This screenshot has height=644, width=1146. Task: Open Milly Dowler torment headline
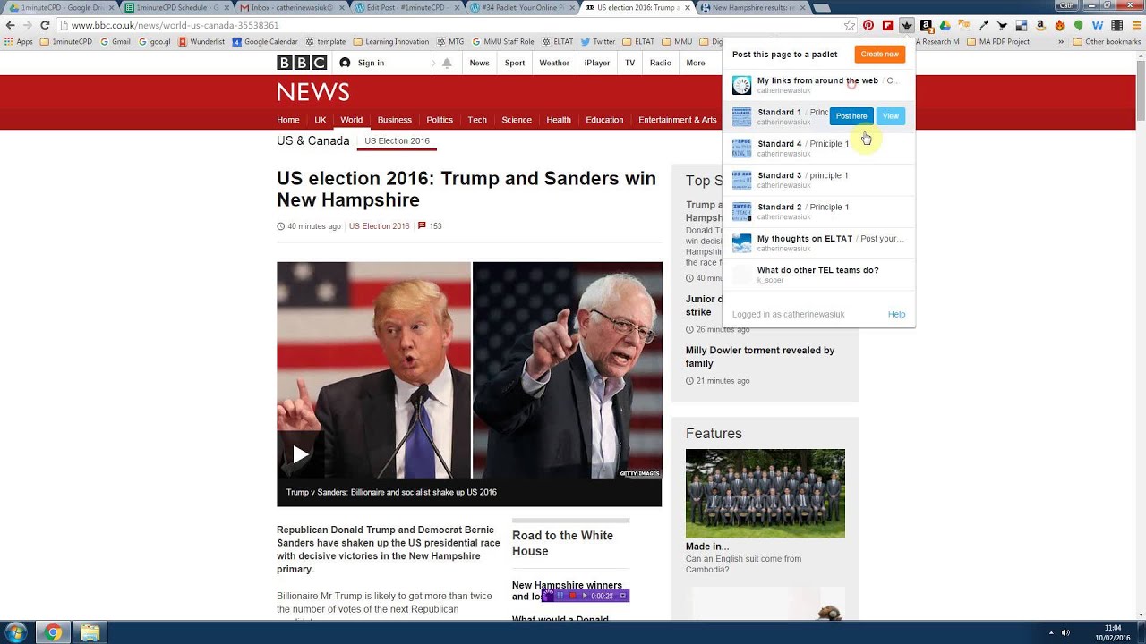point(760,357)
